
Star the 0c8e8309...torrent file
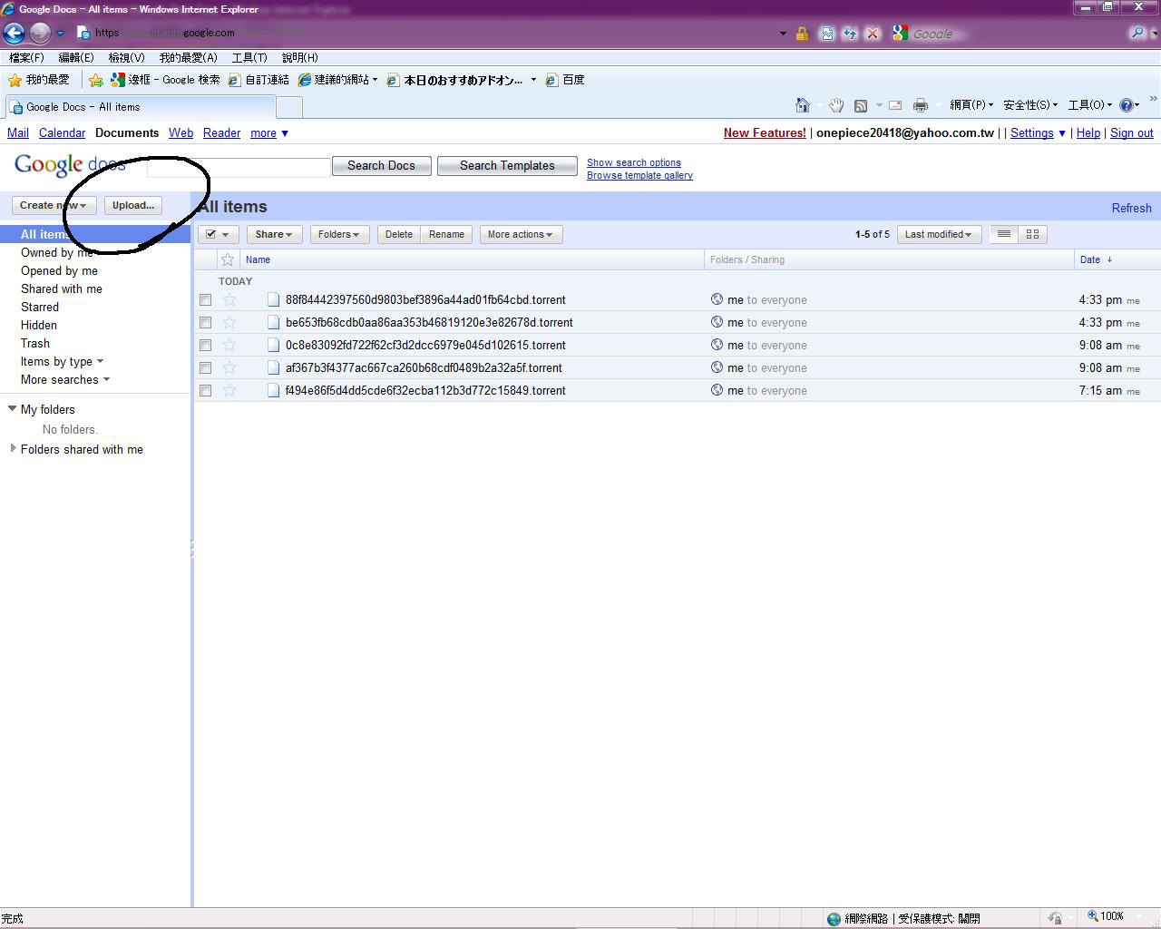coord(229,345)
